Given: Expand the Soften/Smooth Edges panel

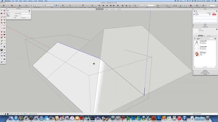Looking at the screenshot, I should 205,73.
